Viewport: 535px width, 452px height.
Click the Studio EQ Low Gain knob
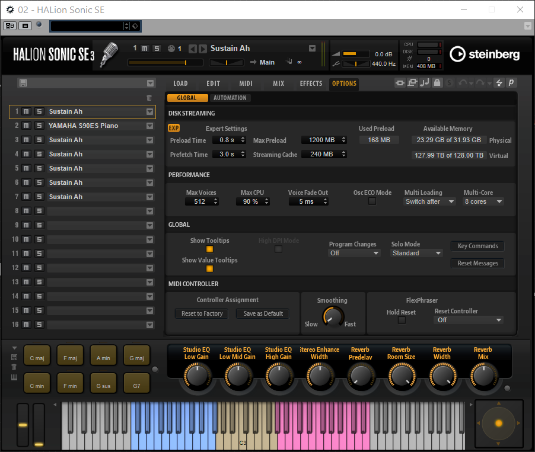click(196, 376)
